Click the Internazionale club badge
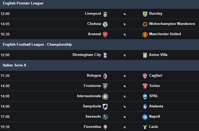The width and height of the screenshot is (199, 131). 105,96
